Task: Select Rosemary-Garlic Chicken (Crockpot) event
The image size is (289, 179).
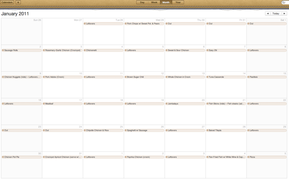Action: (x=62, y=50)
